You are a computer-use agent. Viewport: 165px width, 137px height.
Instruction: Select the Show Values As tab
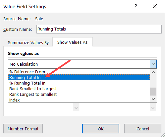73,42
